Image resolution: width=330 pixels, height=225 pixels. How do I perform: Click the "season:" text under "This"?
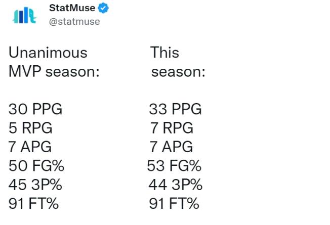point(178,71)
